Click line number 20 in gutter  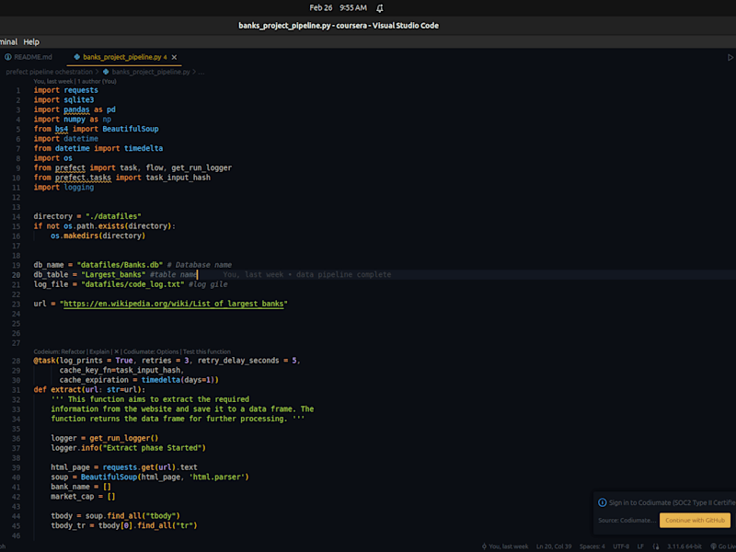coord(16,275)
